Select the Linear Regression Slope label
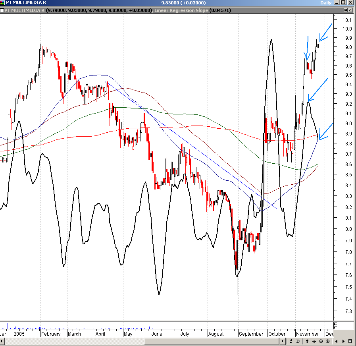The height and width of the screenshot is (346, 356). pyautogui.click(x=181, y=10)
